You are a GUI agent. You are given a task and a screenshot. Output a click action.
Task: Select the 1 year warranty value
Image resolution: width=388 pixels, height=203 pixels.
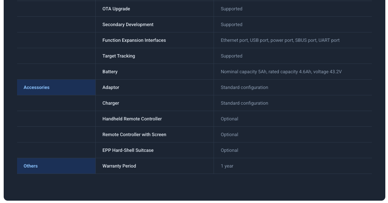coord(227,166)
